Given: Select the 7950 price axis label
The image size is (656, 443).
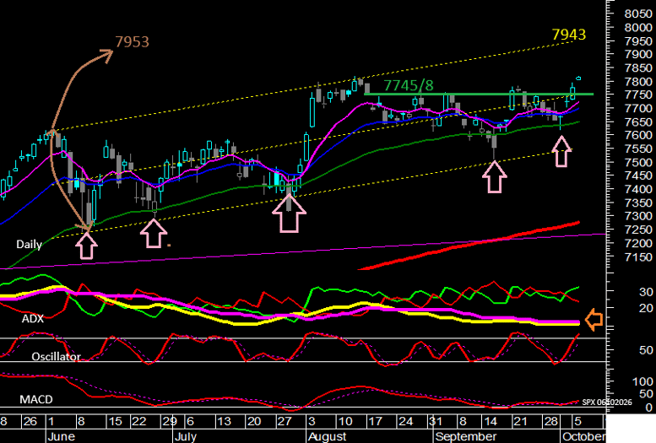Looking at the screenshot, I should coord(638,41).
